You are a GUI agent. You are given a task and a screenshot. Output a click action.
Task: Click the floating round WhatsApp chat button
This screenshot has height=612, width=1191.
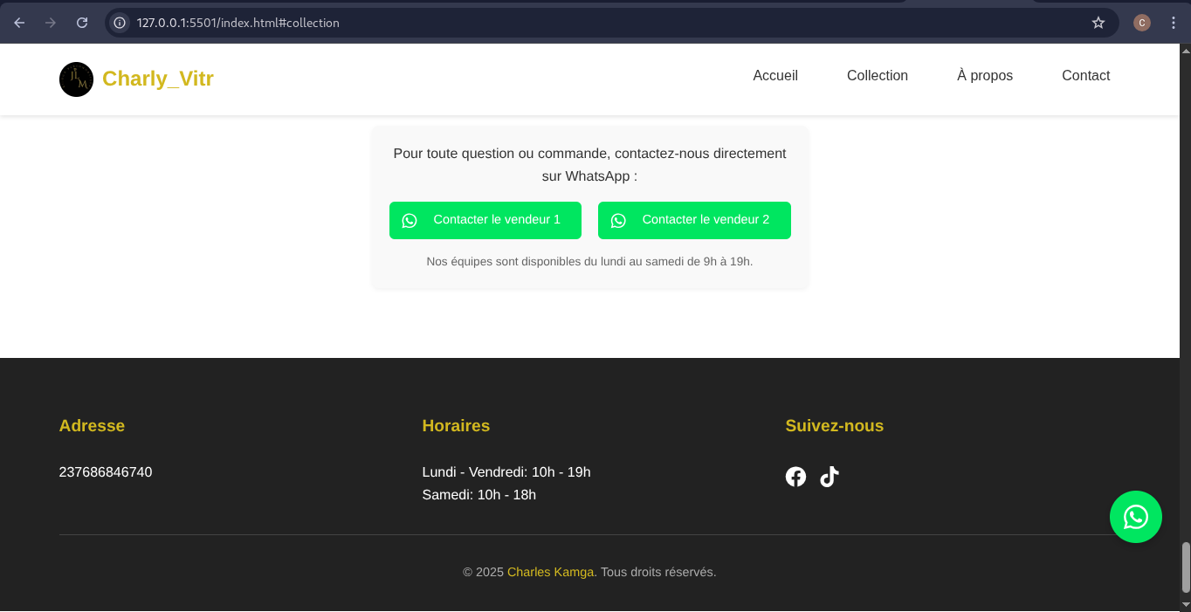coord(1135,517)
